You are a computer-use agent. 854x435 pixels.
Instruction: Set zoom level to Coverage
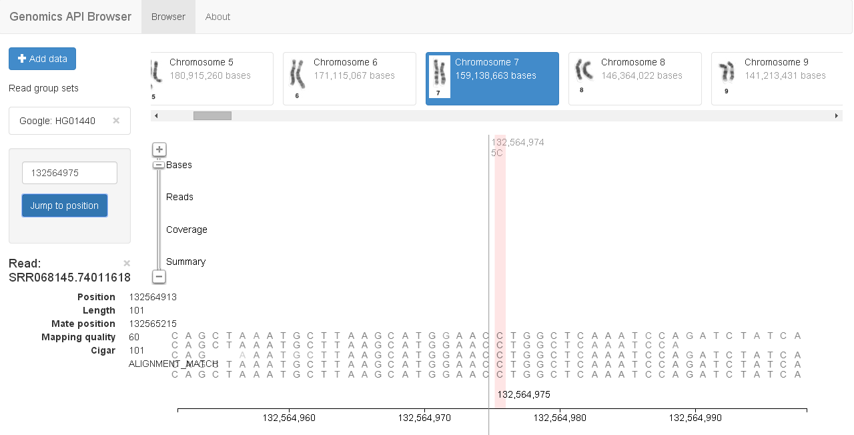click(x=187, y=230)
